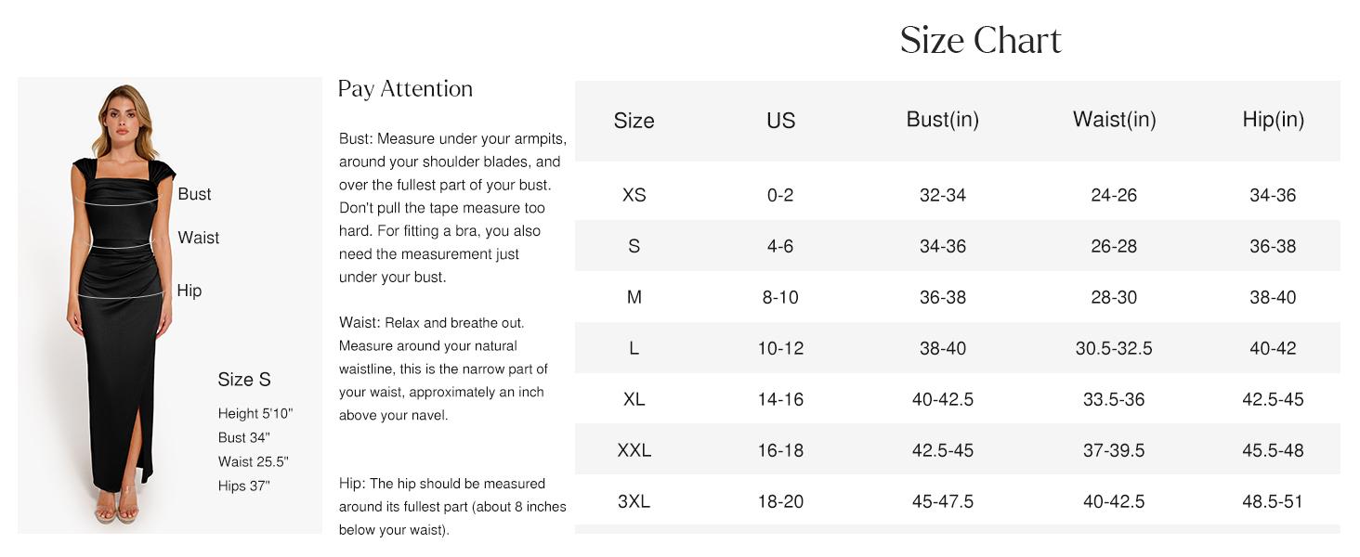This screenshot has width=1360, height=557.
Task: Select the XS size row label
Action: click(634, 195)
